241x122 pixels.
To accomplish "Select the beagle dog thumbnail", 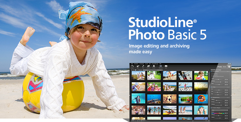I will pyautogui.click(x=170, y=99).
